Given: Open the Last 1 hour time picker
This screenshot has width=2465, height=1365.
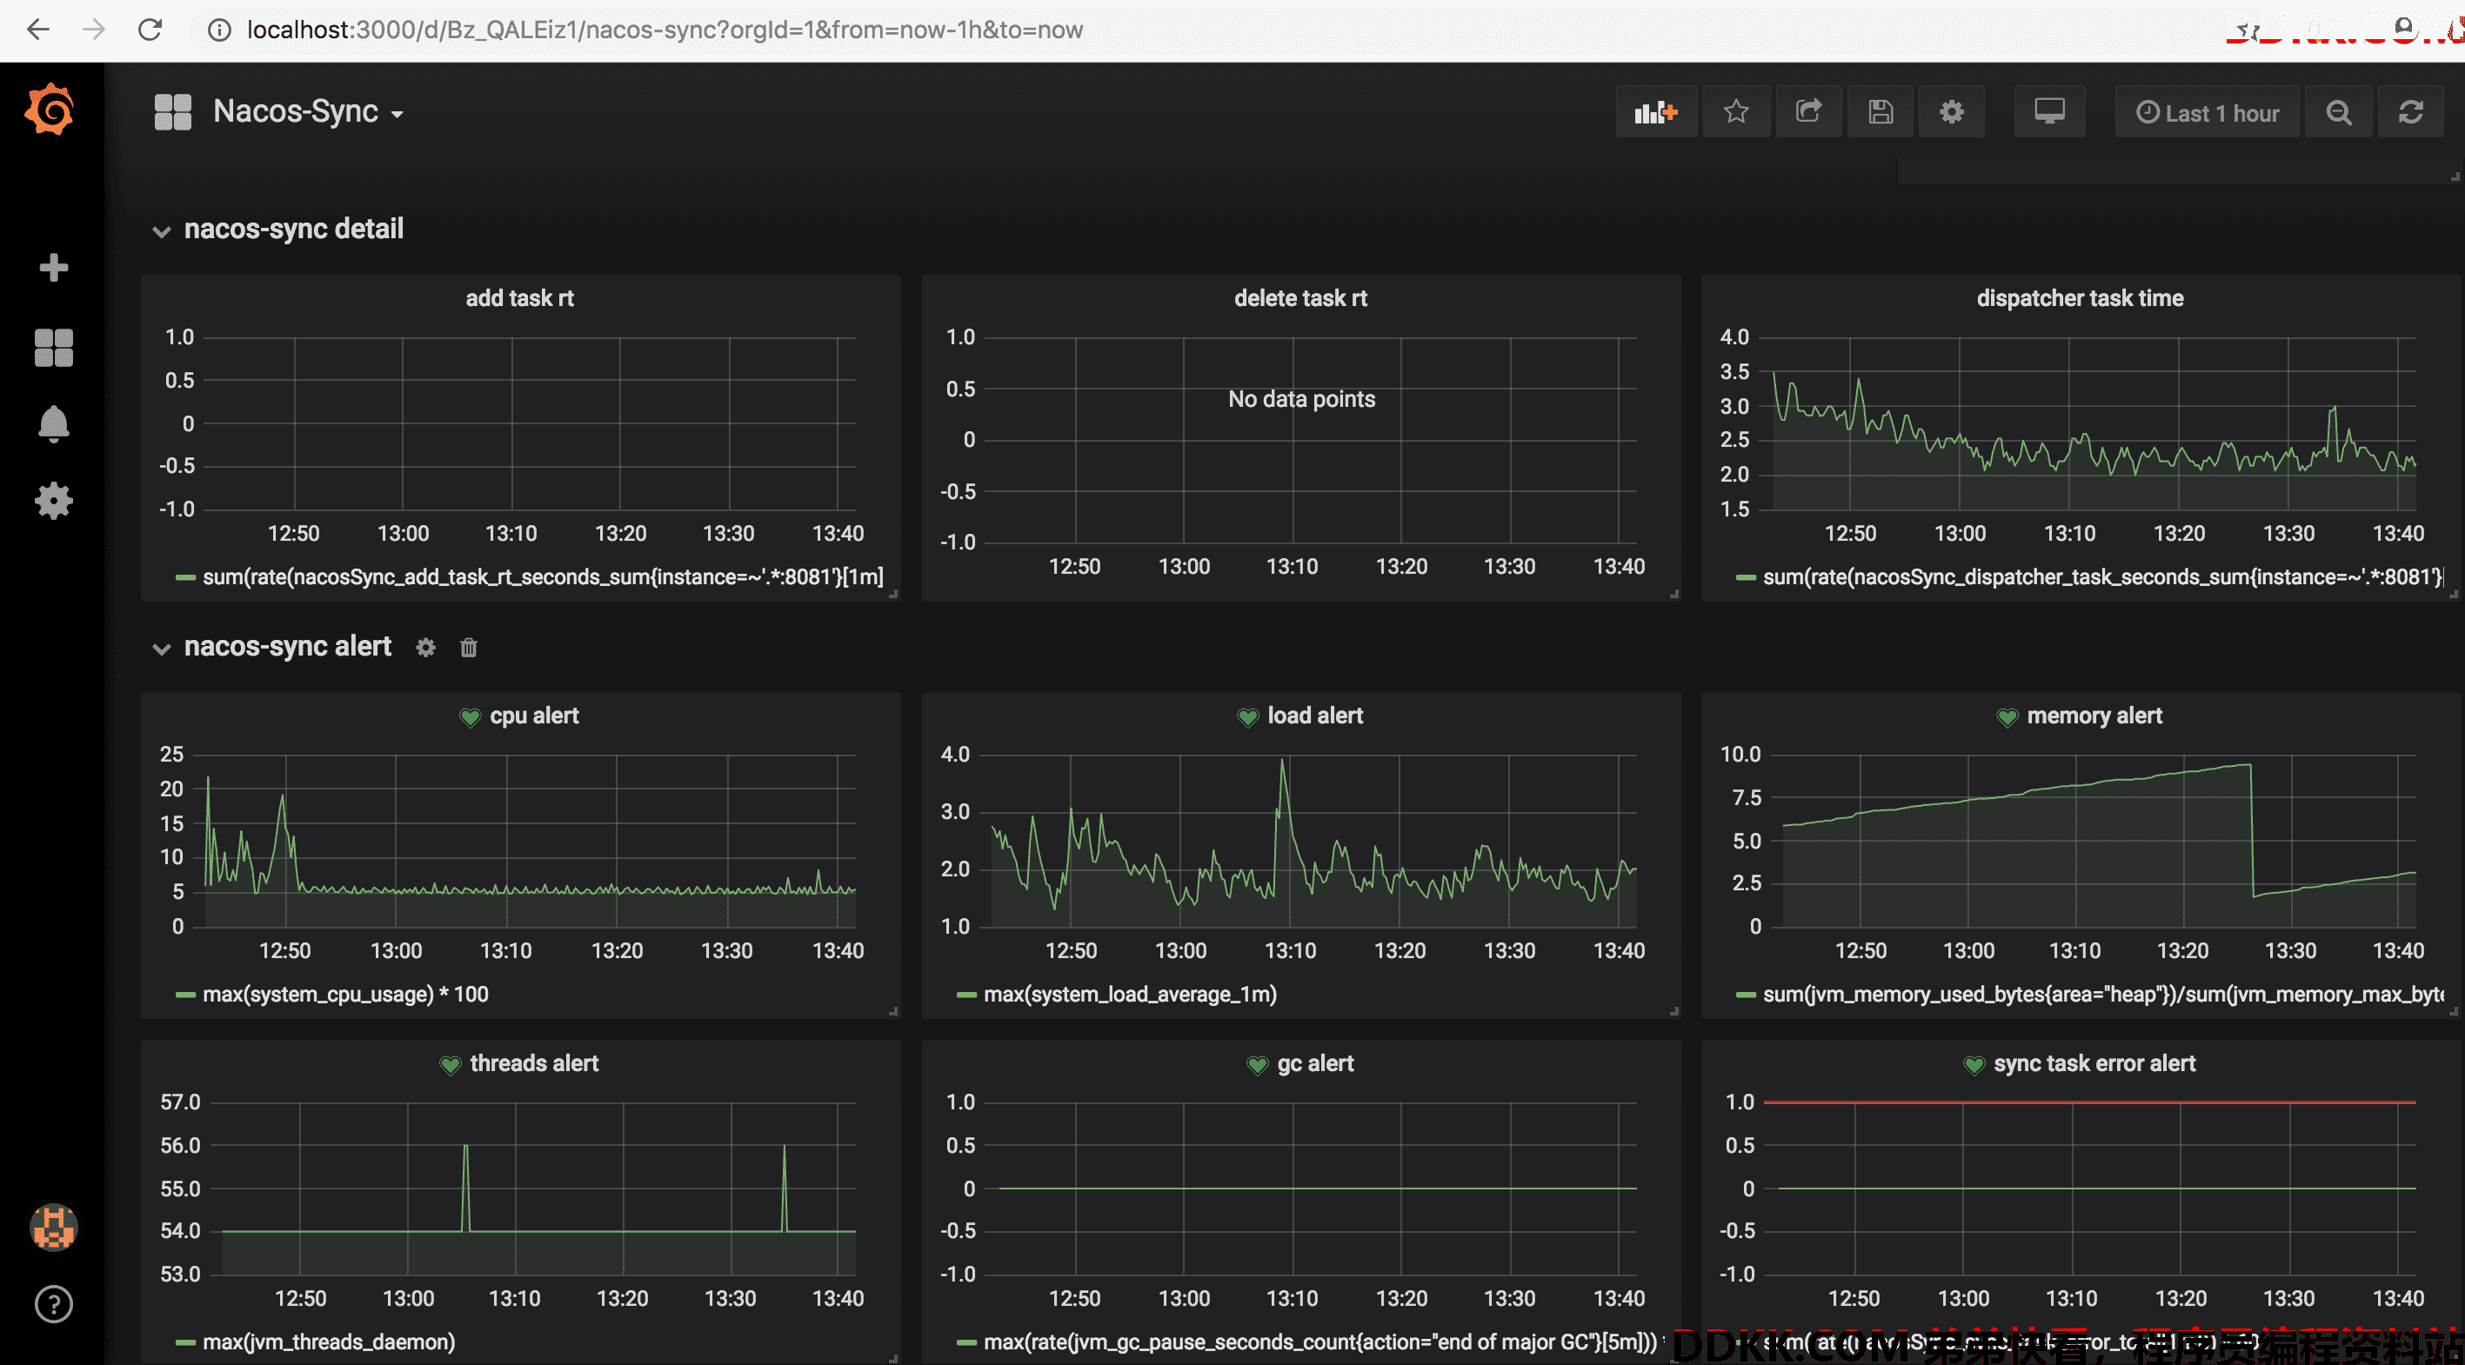Looking at the screenshot, I should point(2208,113).
